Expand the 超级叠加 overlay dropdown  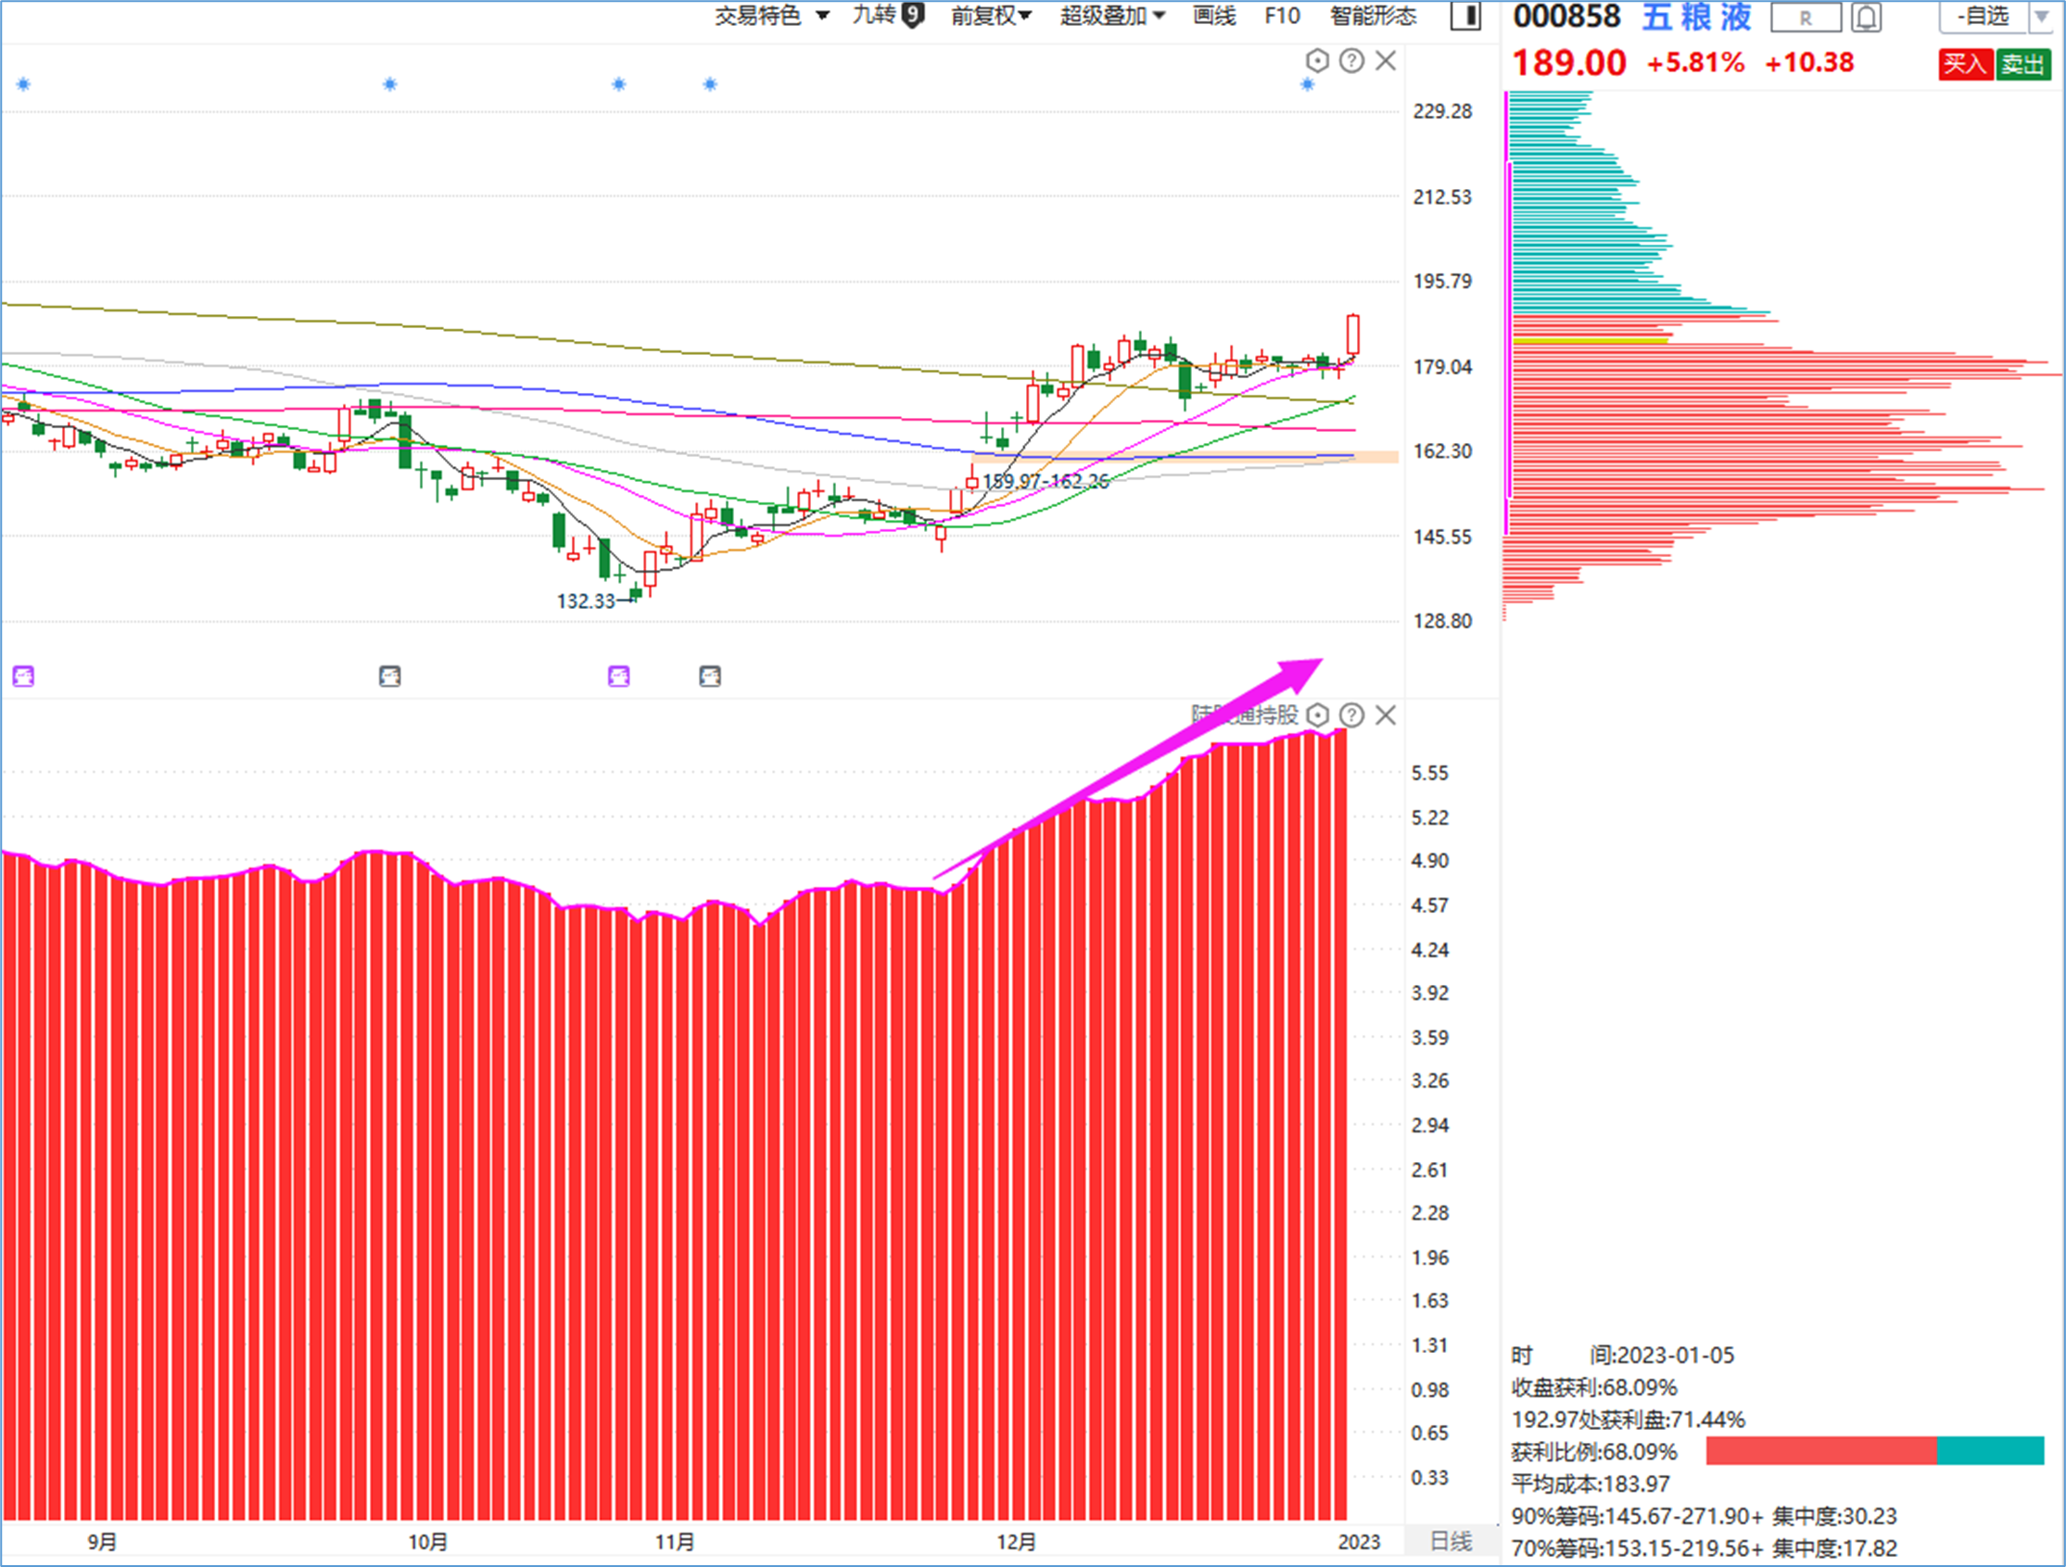click(x=1112, y=16)
